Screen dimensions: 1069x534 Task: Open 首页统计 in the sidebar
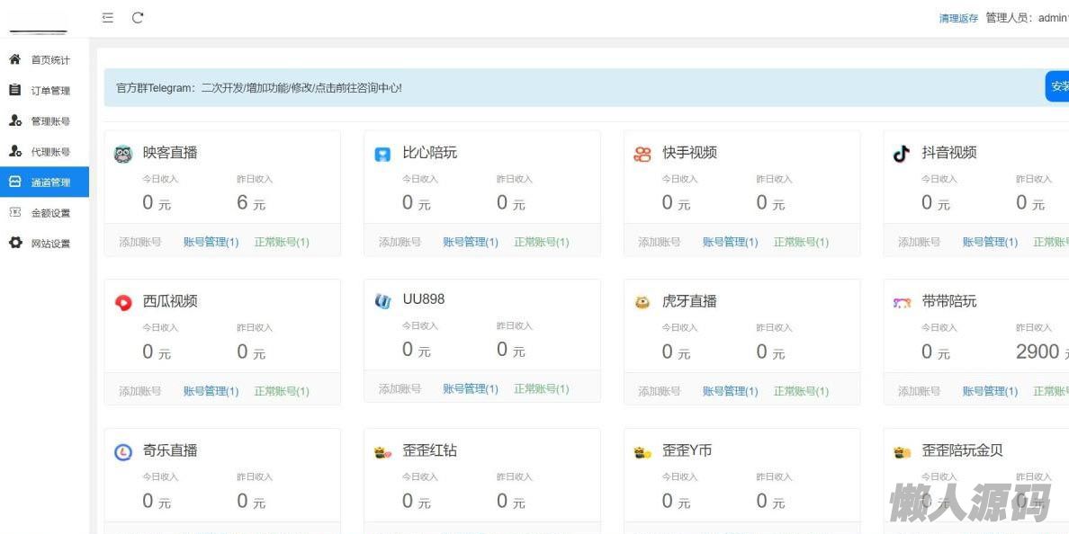[49, 60]
